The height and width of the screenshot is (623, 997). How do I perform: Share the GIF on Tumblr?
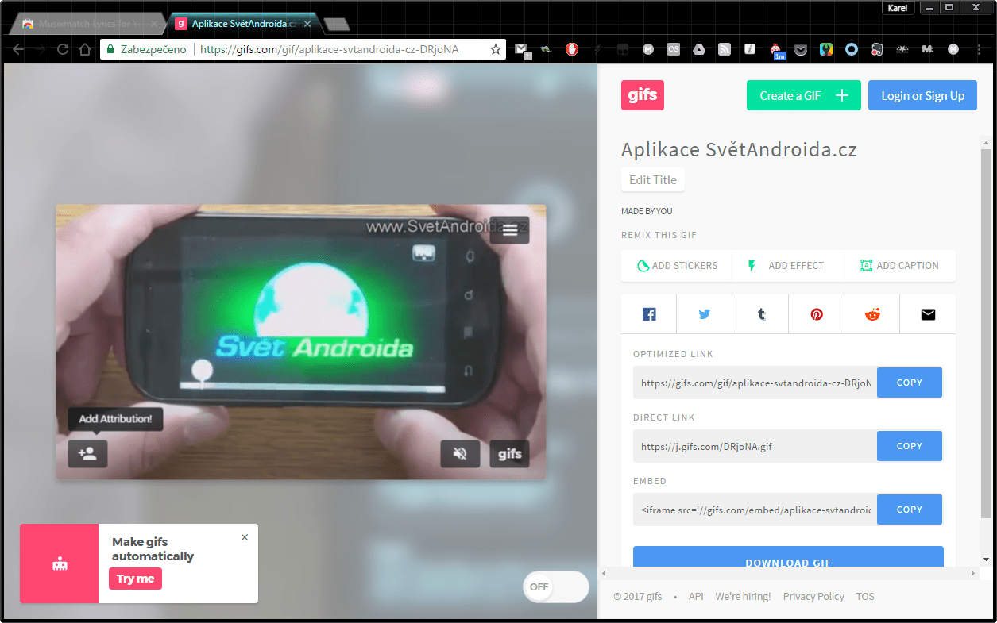click(x=761, y=314)
